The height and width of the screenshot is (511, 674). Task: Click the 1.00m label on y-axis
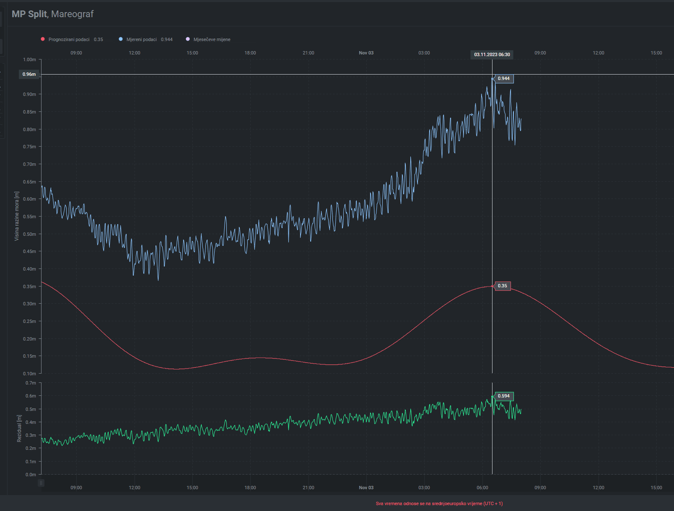click(x=29, y=59)
